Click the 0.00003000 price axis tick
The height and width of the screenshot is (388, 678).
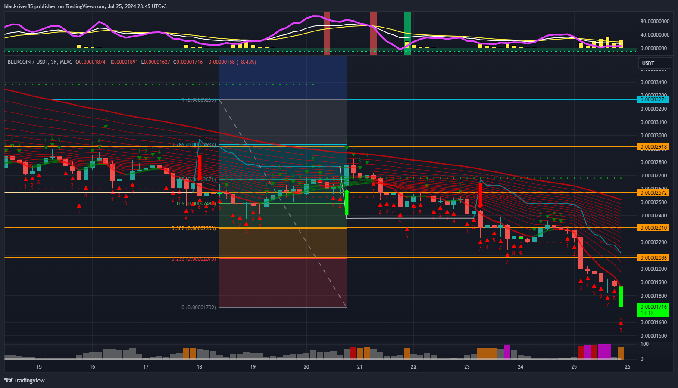(x=653, y=136)
